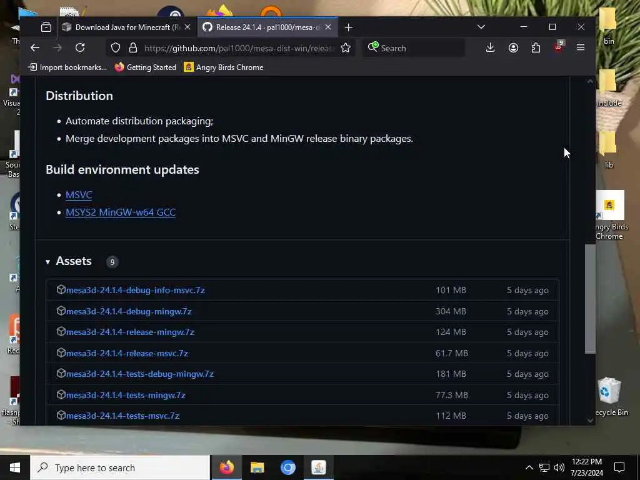Download mesa3d-24.1.4-debug-mingw.7z
640x480 pixels.
(x=129, y=311)
